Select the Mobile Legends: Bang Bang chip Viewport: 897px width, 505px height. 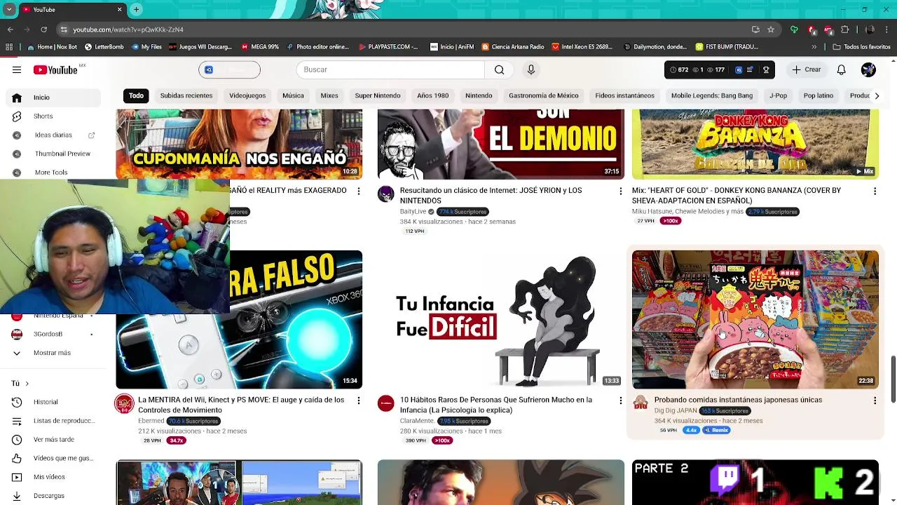click(x=712, y=95)
